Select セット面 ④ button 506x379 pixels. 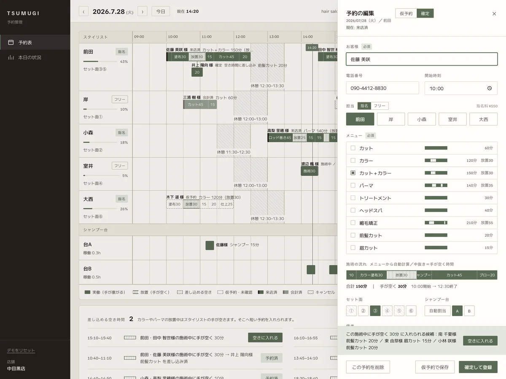387,311
